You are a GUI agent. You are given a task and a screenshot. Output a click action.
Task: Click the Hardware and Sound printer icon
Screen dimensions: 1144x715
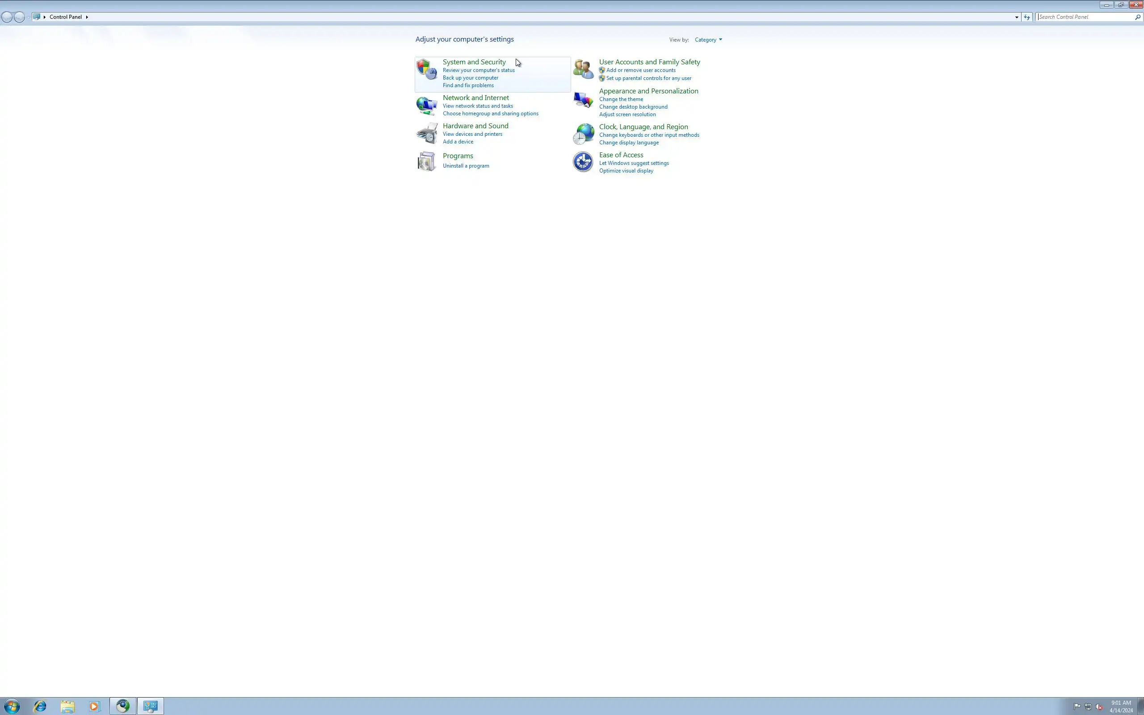coord(426,133)
